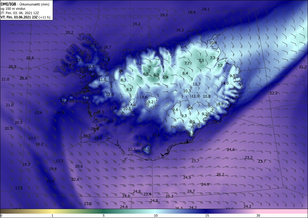The height and width of the screenshot is (218, 308).
Task: Click the valid time 'VT: Fim. 03.06.2021 23Z'
Action: click(x=19, y=17)
